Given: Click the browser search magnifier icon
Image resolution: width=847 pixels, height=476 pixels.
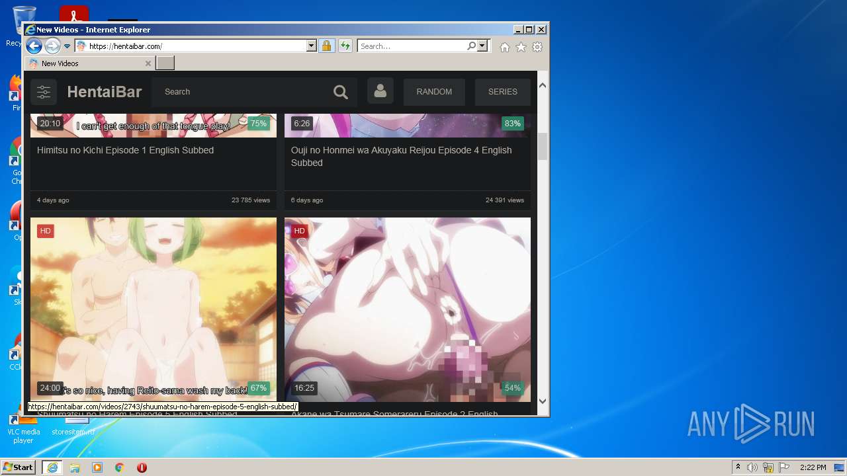Looking at the screenshot, I should 471,46.
